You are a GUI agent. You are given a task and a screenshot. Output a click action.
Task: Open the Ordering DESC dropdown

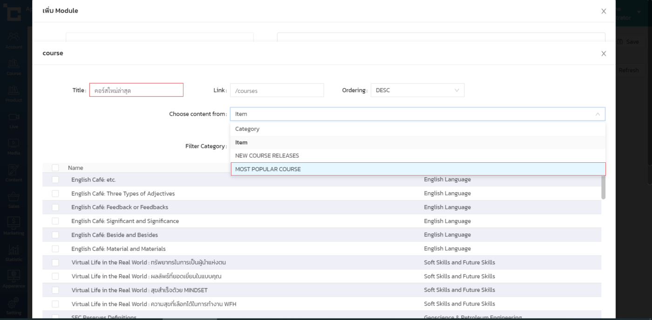(417, 90)
